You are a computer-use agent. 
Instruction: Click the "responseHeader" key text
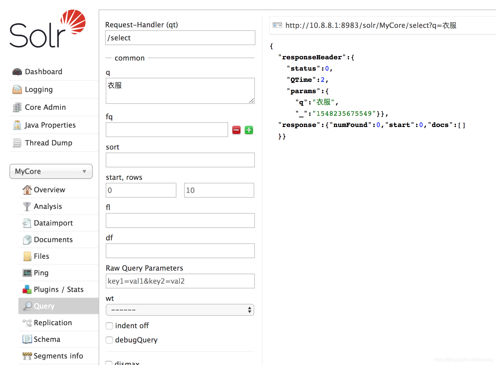(312, 57)
